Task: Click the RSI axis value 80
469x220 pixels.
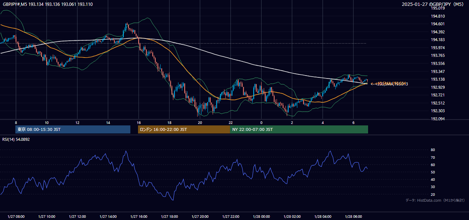Action: tap(433, 150)
